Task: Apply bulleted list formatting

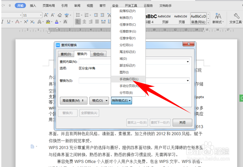Action: 78,15
